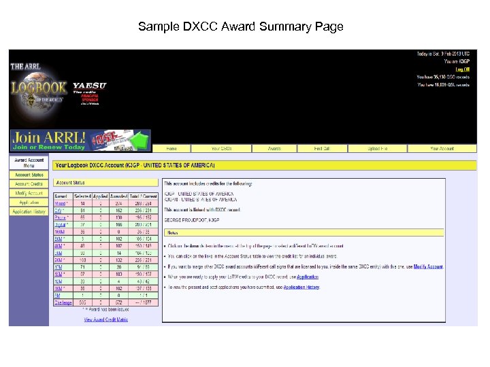The height and width of the screenshot is (367, 490).
Task: Open the 10M award credit list
Action: [x=59, y=288]
